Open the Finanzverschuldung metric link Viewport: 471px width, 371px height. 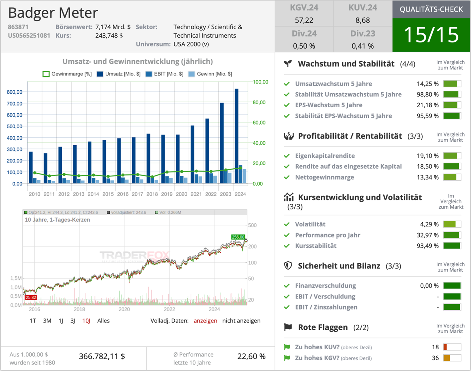click(326, 286)
